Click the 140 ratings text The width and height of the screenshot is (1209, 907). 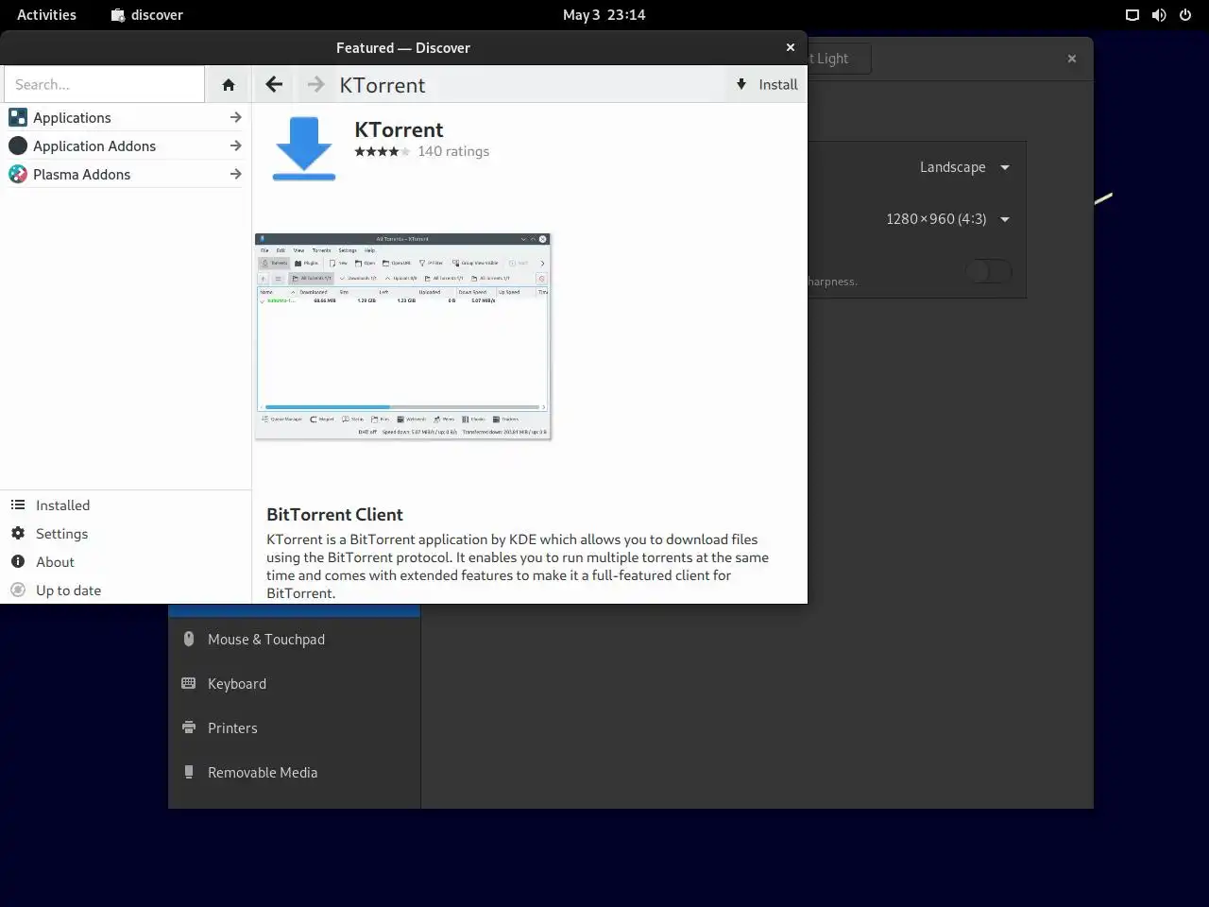453,151
